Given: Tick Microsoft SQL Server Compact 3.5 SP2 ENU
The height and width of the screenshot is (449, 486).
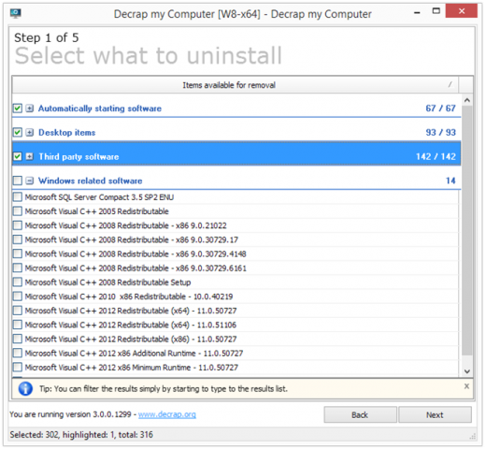Looking at the screenshot, I should (x=18, y=196).
